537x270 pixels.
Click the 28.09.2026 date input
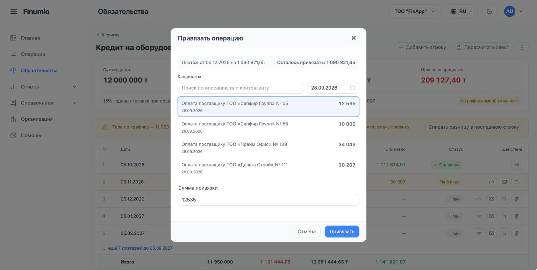(333, 88)
